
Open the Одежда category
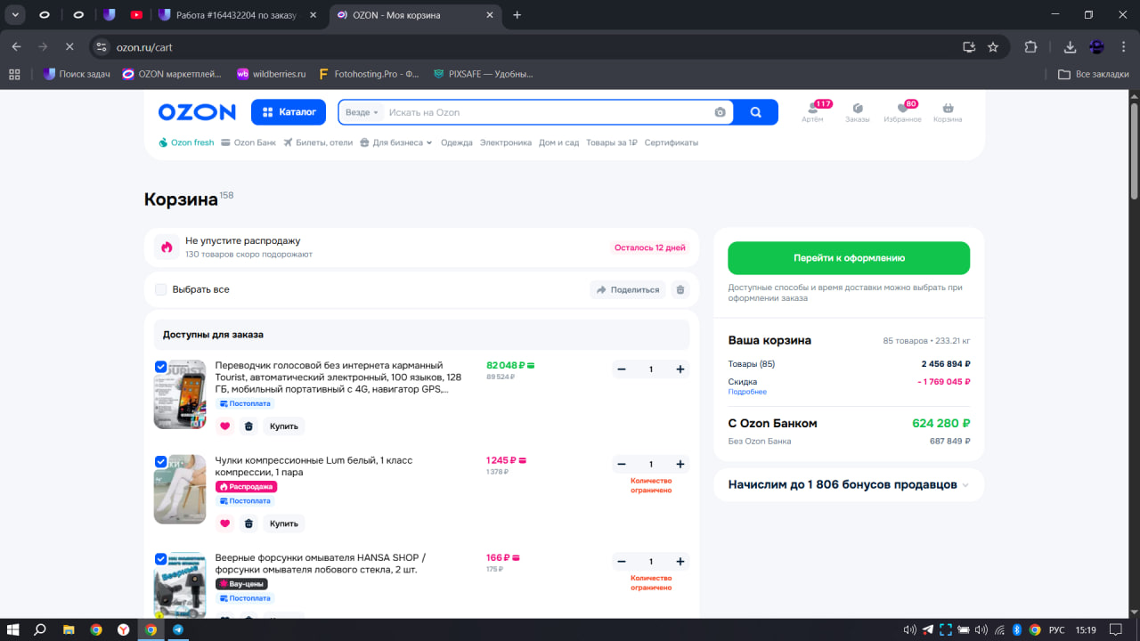point(457,142)
